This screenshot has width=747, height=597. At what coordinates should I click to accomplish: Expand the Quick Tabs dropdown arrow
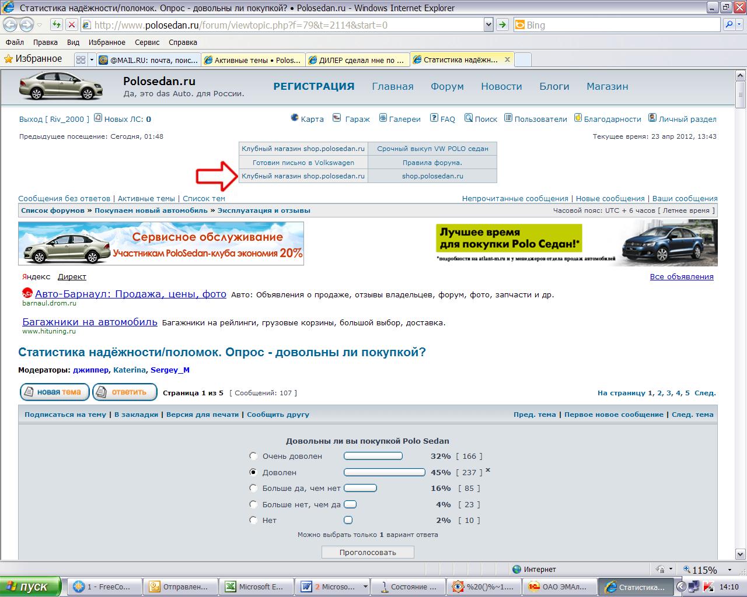pyautogui.click(x=91, y=59)
